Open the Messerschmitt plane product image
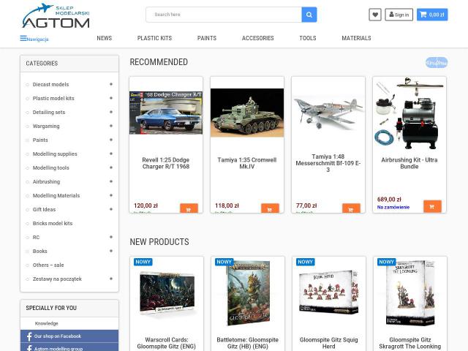Screen dimensions: 468x351 [328, 113]
